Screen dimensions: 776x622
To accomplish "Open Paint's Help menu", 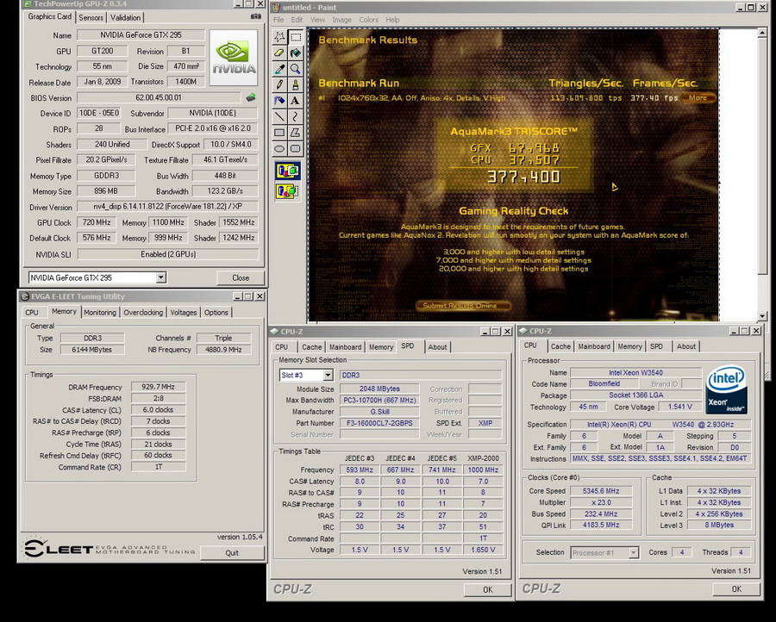I will tap(392, 20).
